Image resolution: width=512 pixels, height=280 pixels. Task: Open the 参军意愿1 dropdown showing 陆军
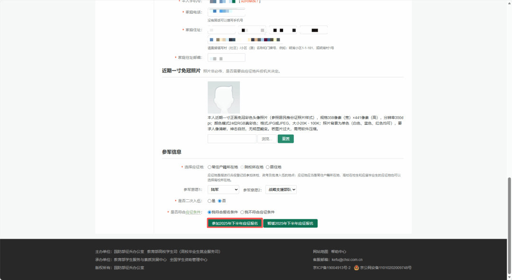[223, 190]
